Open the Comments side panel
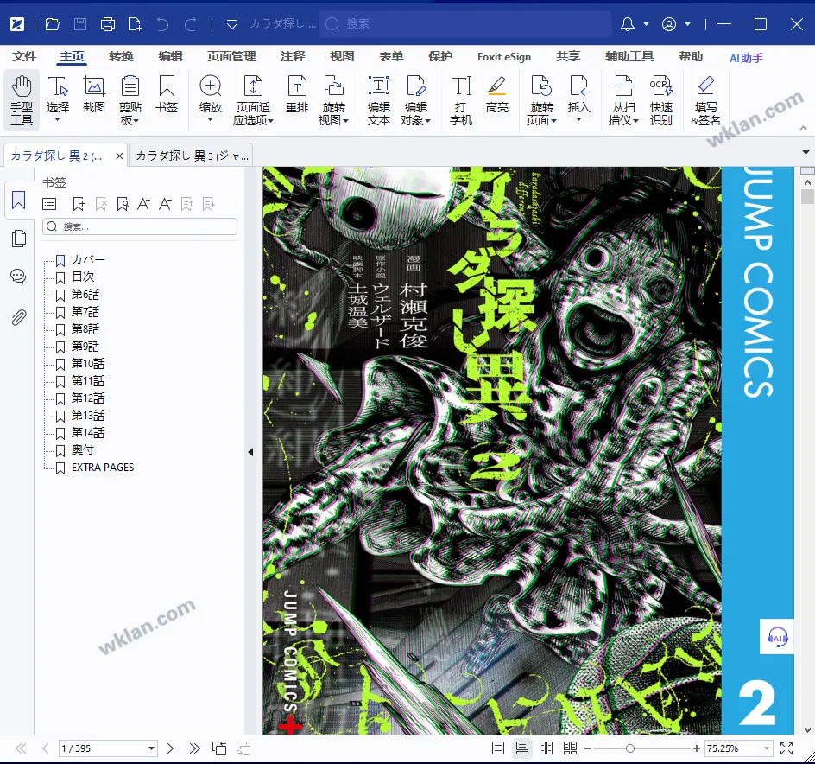Image resolution: width=815 pixels, height=764 pixels. click(x=19, y=277)
